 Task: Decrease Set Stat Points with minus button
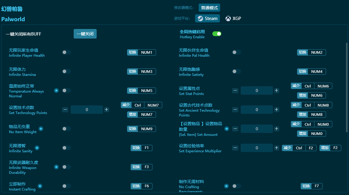tap(235, 90)
